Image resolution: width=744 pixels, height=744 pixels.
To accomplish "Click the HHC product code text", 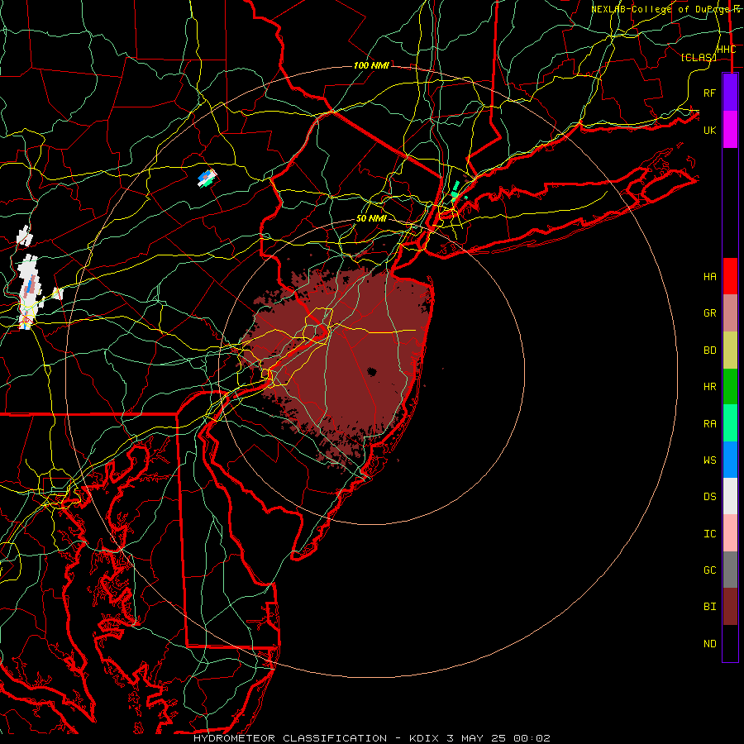I will pyautogui.click(x=727, y=50).
